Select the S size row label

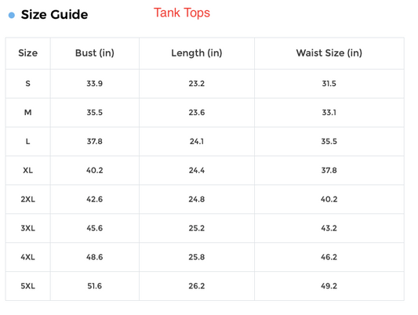coord(28,84)
